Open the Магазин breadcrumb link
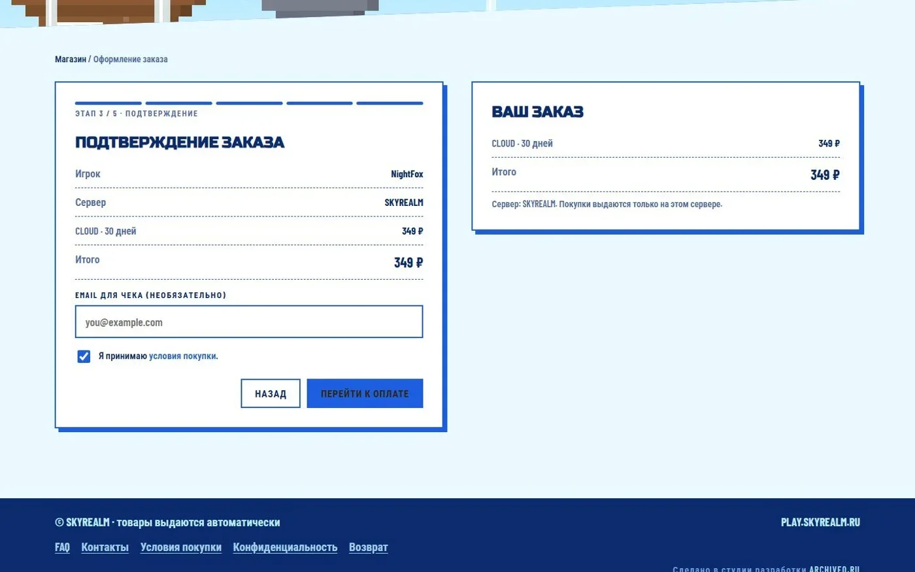The image size is (915, 572). pyautogui.click(x=71, y=59)
